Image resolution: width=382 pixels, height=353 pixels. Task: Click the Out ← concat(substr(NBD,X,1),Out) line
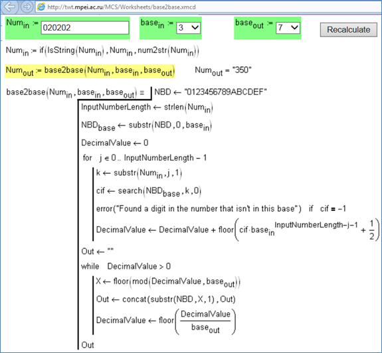click(165, 299)
